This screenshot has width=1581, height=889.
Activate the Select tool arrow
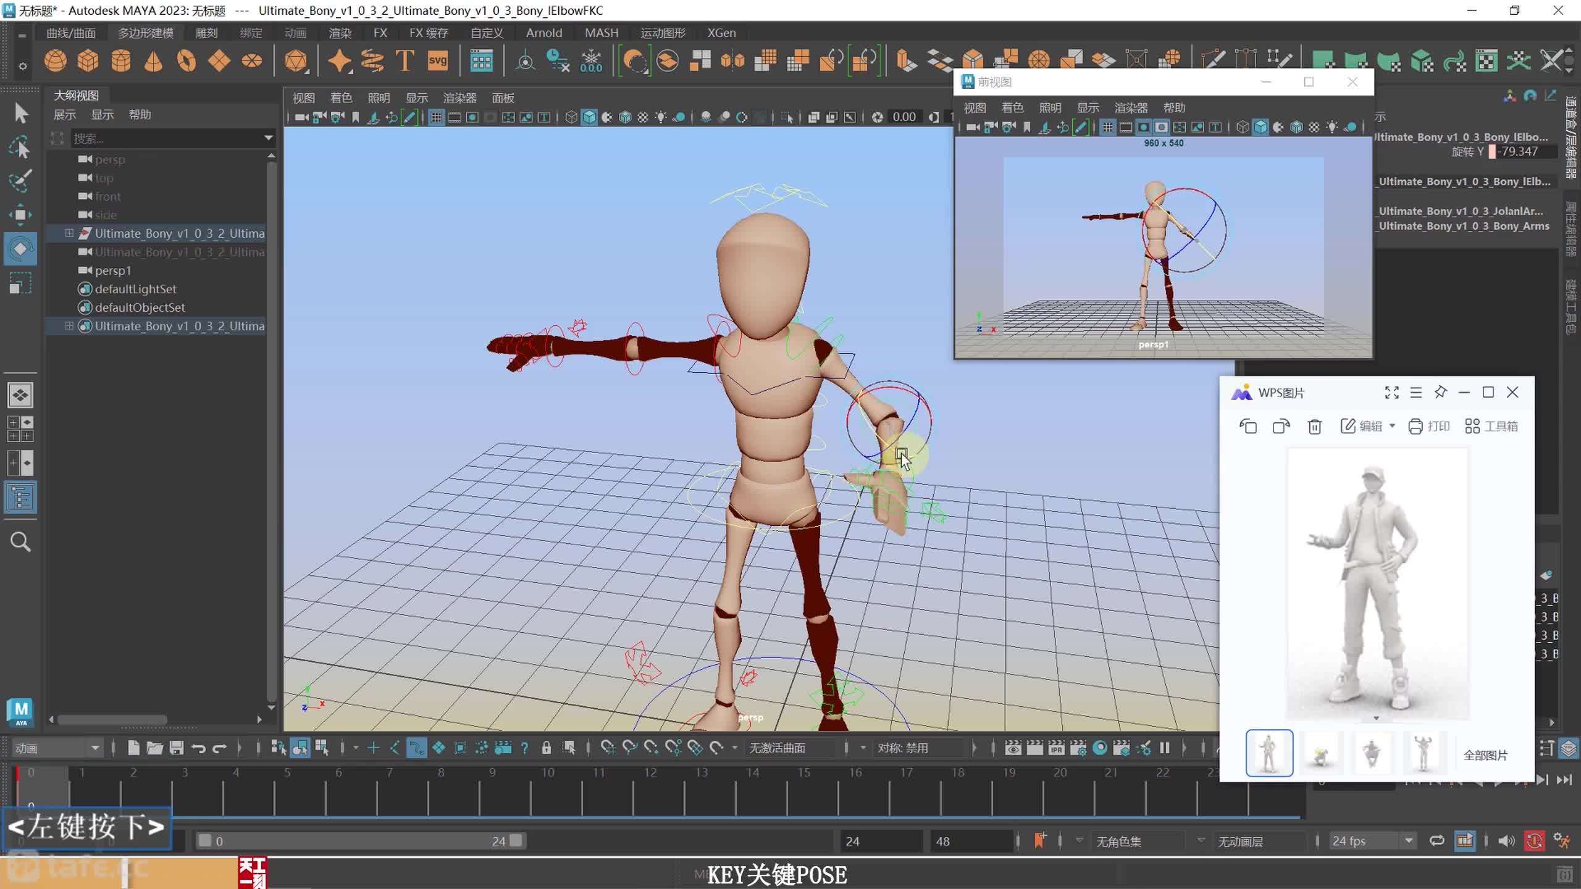pos(20,113)
